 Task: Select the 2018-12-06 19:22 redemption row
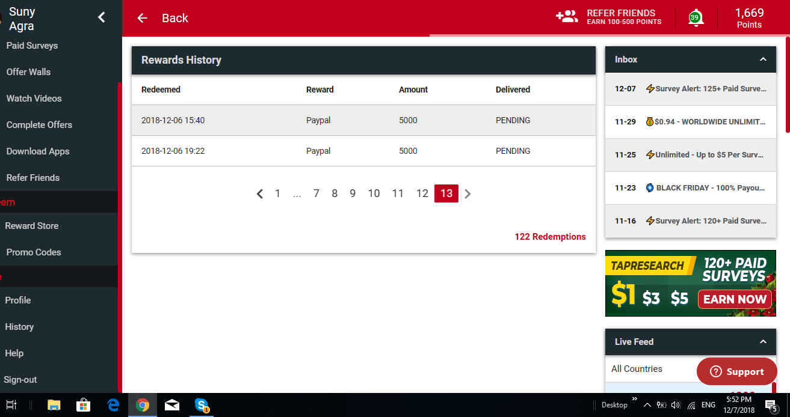click(x=363, y=151)
